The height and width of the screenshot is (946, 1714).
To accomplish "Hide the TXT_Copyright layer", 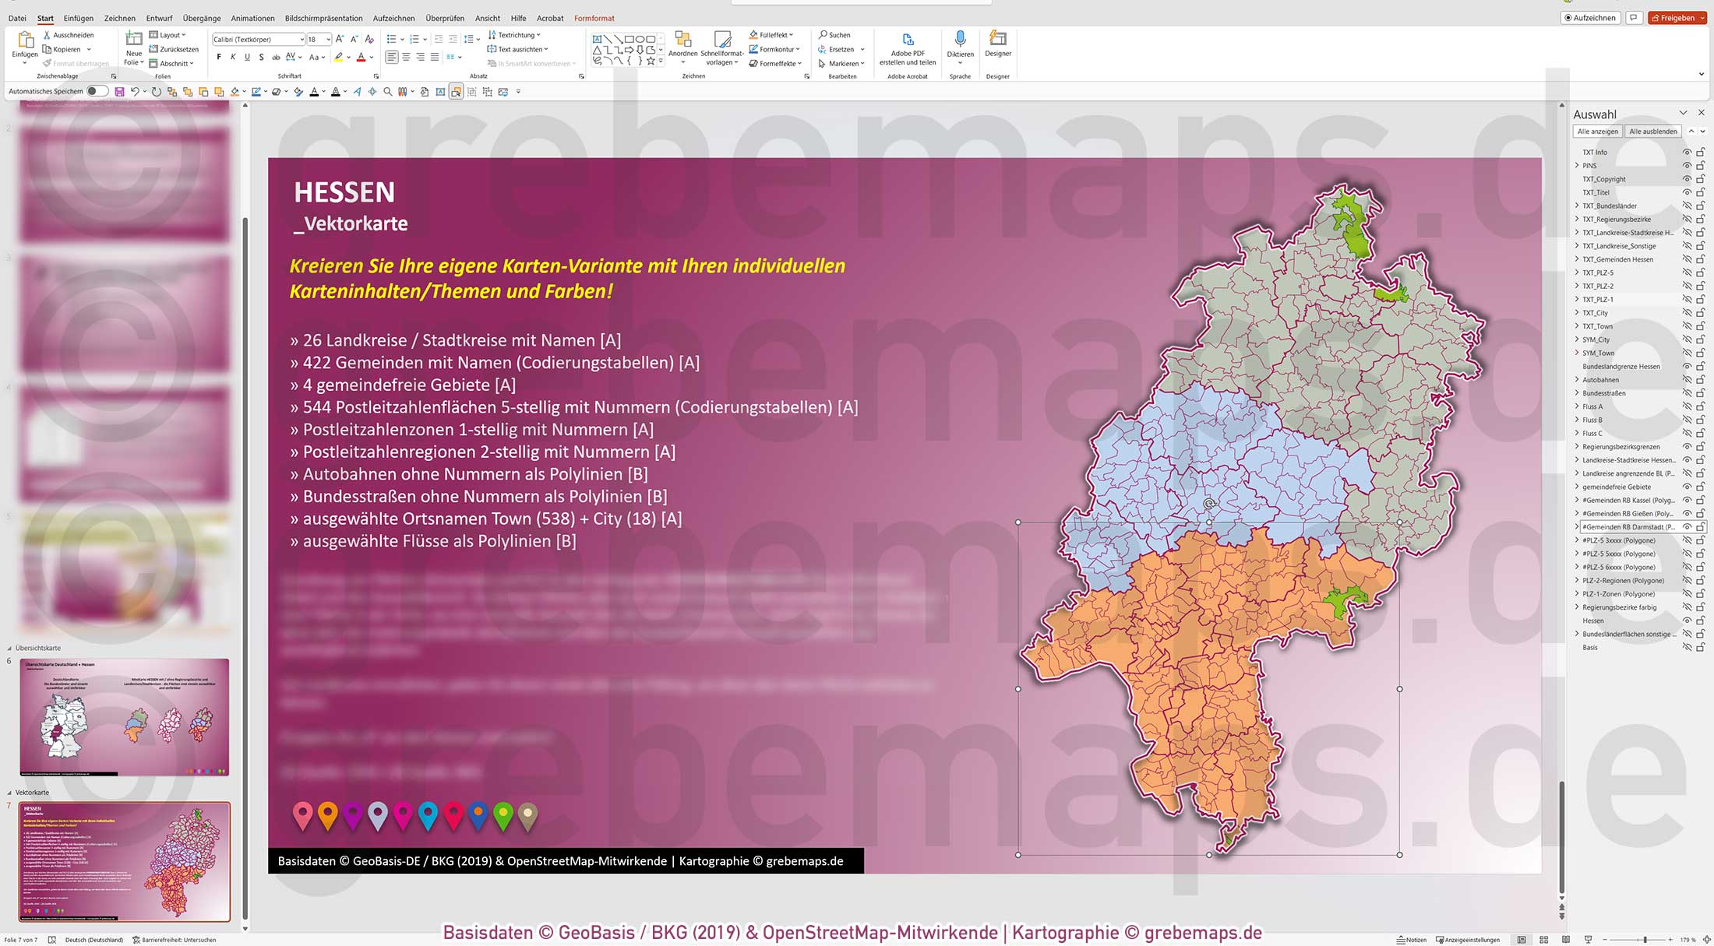I will click(x=1687, y=179).
